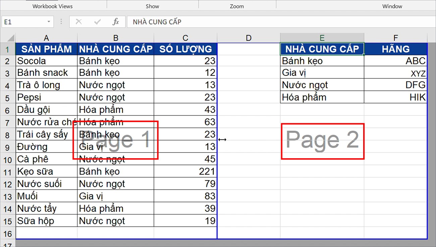Screen dimensions: 436x247
Task: Click the formula bar text NHÀ CUNG CẤP
Action: click(x=157, y=22)
